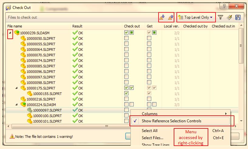The height and width of the screenshot is (149, 248).
Task: Collapse the 10000239.SLDASM tree node
Action: coord(10,33)
